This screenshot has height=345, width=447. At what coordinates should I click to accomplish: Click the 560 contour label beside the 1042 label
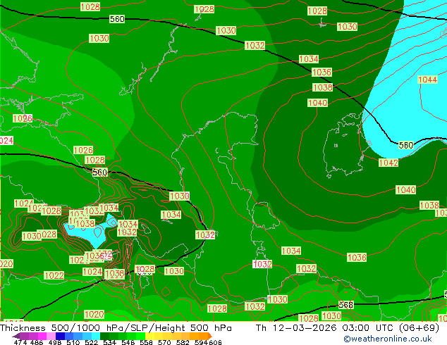coord(406,146)
